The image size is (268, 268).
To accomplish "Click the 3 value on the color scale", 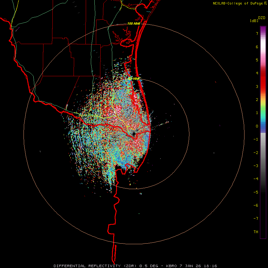I will [257, 86].
